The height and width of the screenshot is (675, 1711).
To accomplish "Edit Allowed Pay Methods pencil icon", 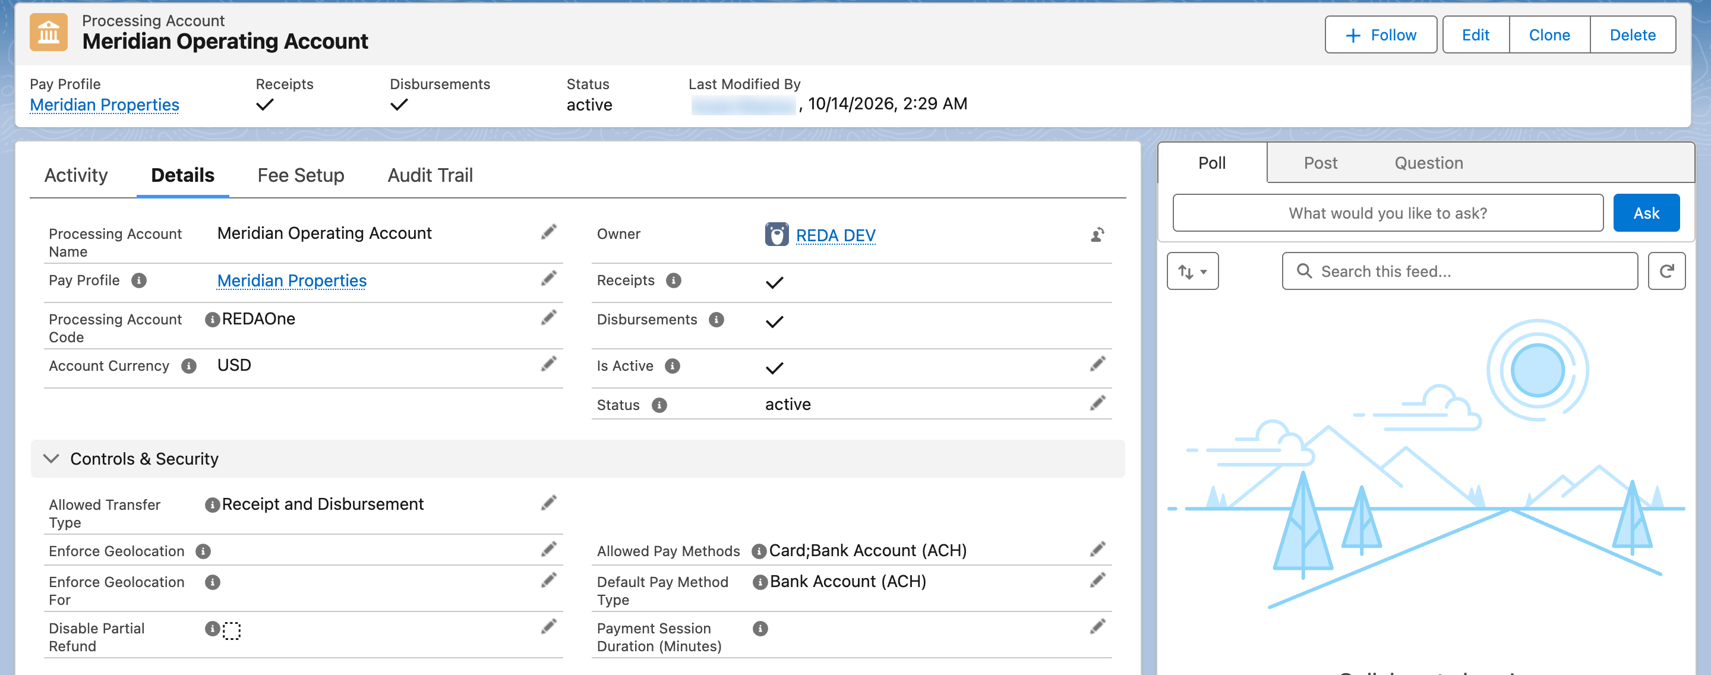I will tap(1097, 550).
